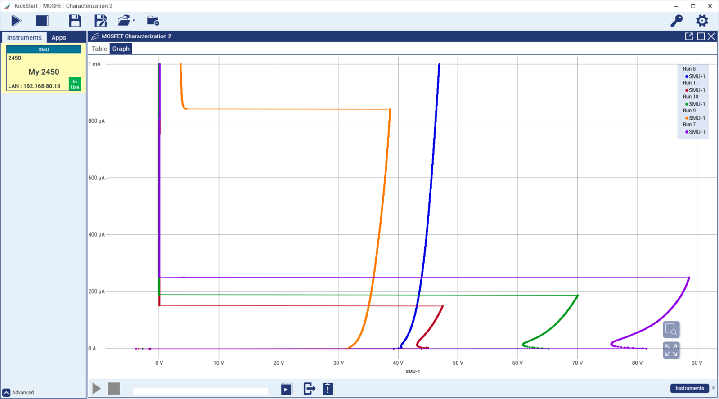Click the Run 10 legend label
Screen dimensions: 719x399
point(691,97)
